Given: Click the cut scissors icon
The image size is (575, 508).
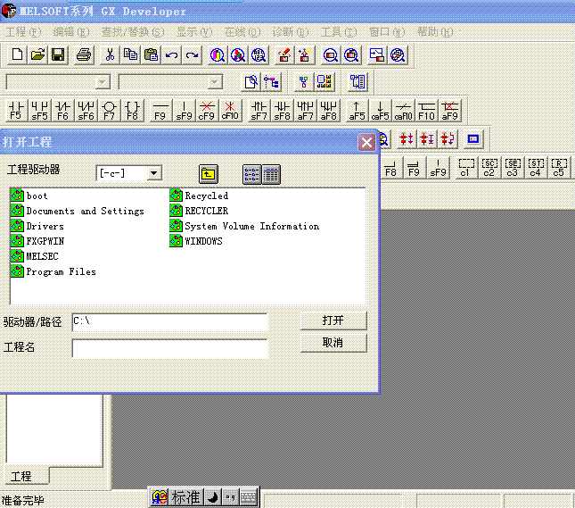Looking at the screenshot, I should pyautogui.click(x=110, y=54).
